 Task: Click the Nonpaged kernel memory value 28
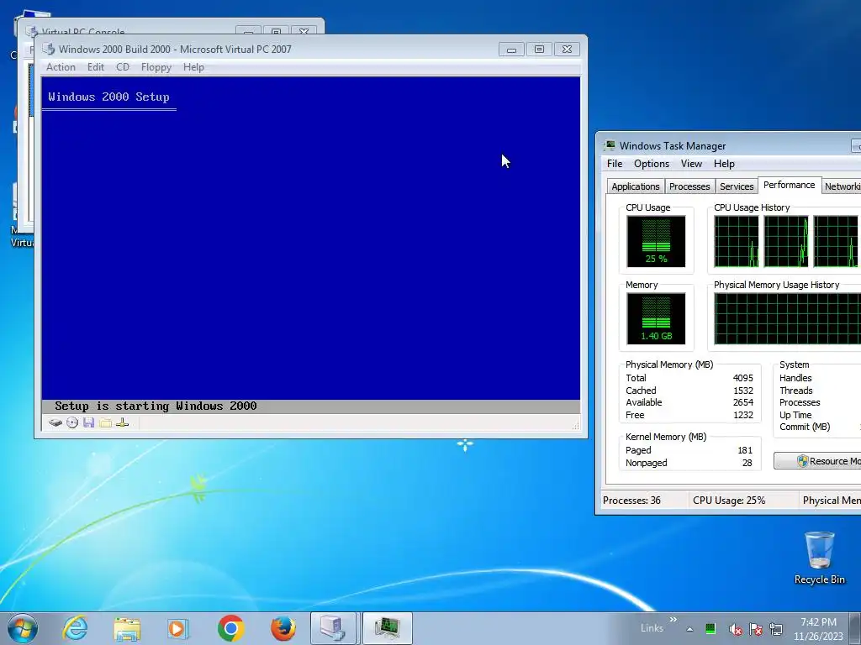pyautogui.click(x=747, y=463)
